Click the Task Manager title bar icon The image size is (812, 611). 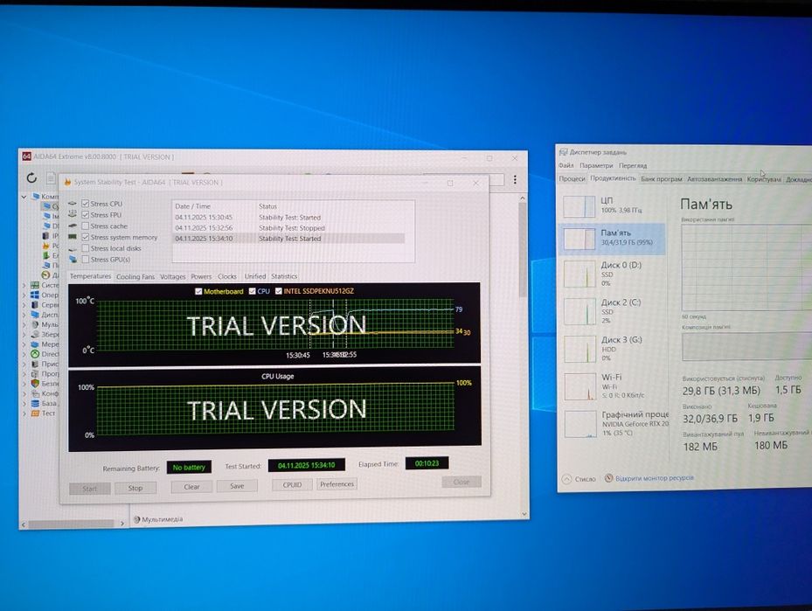click(563, 152)
